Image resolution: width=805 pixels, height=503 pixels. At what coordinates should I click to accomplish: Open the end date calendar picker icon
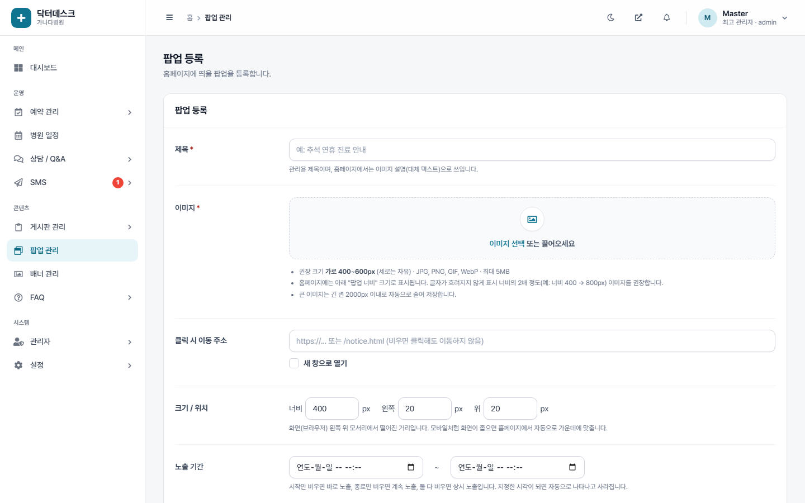click(572, 467)
